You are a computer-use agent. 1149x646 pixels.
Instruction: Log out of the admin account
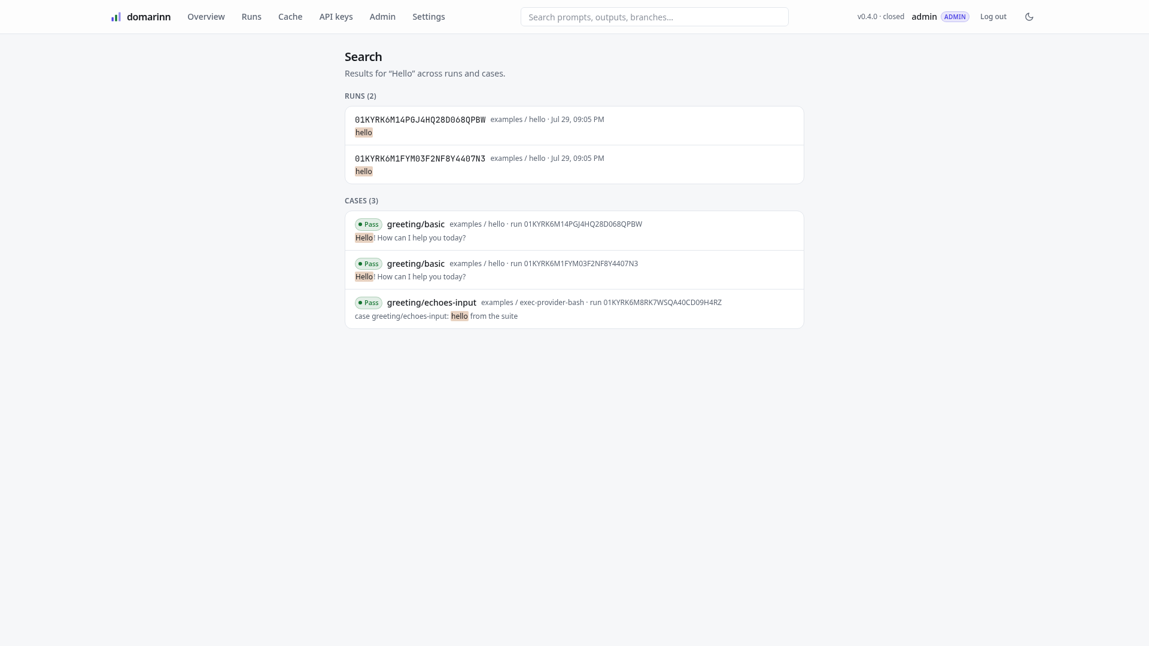(993, 17)
